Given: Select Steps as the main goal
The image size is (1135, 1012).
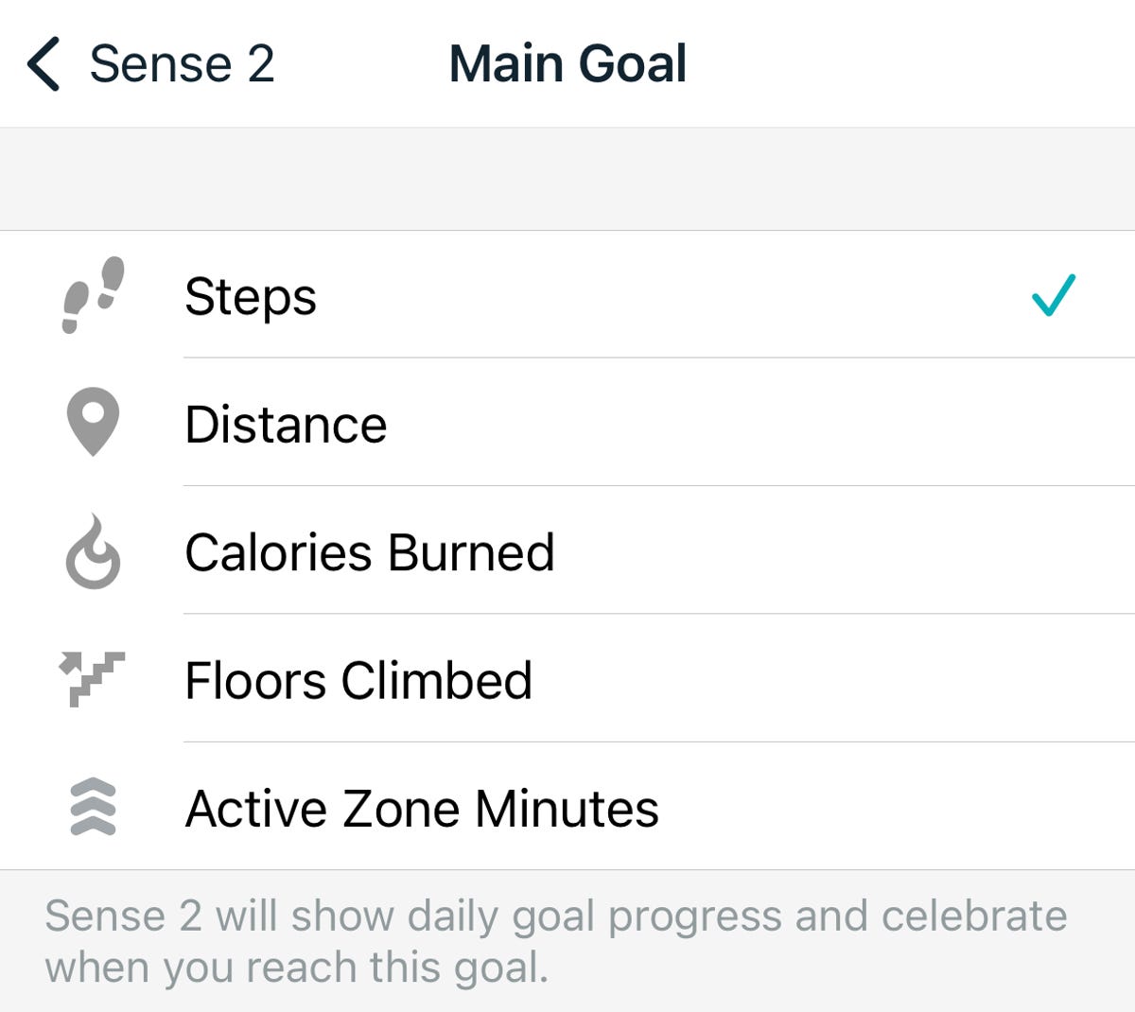Looking at the screenshot, I should point(251,297).
